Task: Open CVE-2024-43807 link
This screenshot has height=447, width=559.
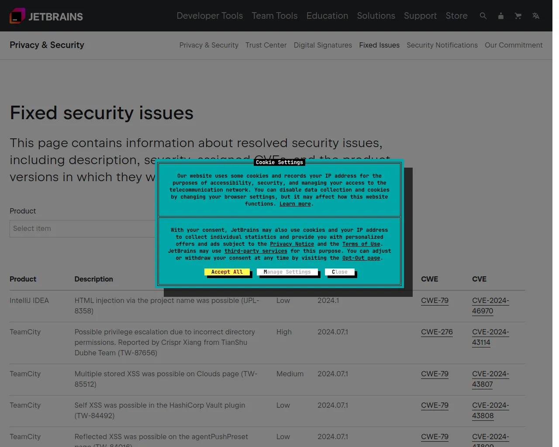Action: click(490, 379)
